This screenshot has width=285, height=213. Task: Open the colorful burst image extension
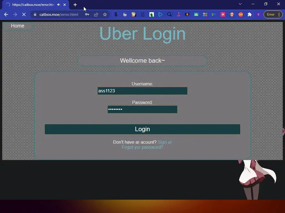134,14
